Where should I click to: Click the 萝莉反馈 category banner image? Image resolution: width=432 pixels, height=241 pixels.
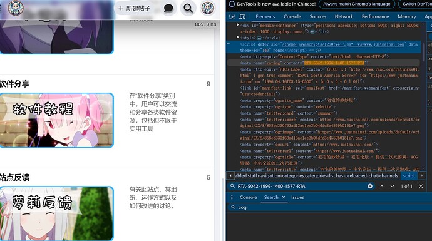pos(56,213)
